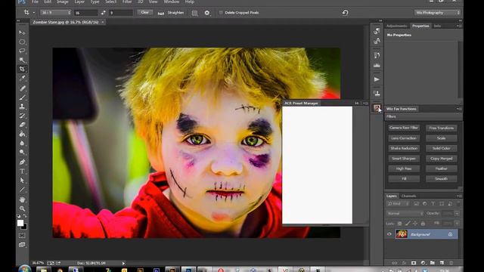
Task: Select the Eyedropper tool
Action: (22, 79)
